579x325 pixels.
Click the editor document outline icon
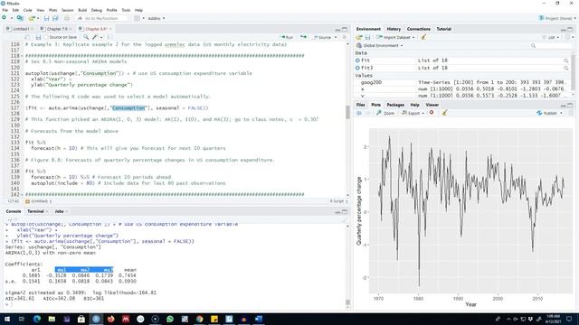[344, 37]
